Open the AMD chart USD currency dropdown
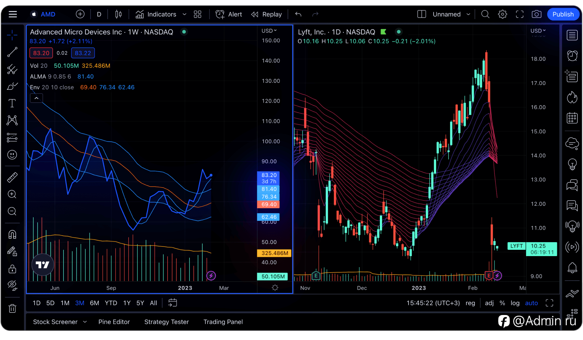583x340 pixels. click(x=269, y=31)
